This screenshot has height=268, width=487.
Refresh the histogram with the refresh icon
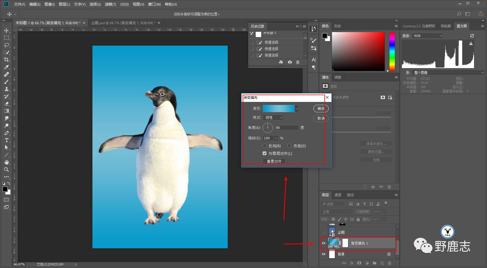point(472,36)
